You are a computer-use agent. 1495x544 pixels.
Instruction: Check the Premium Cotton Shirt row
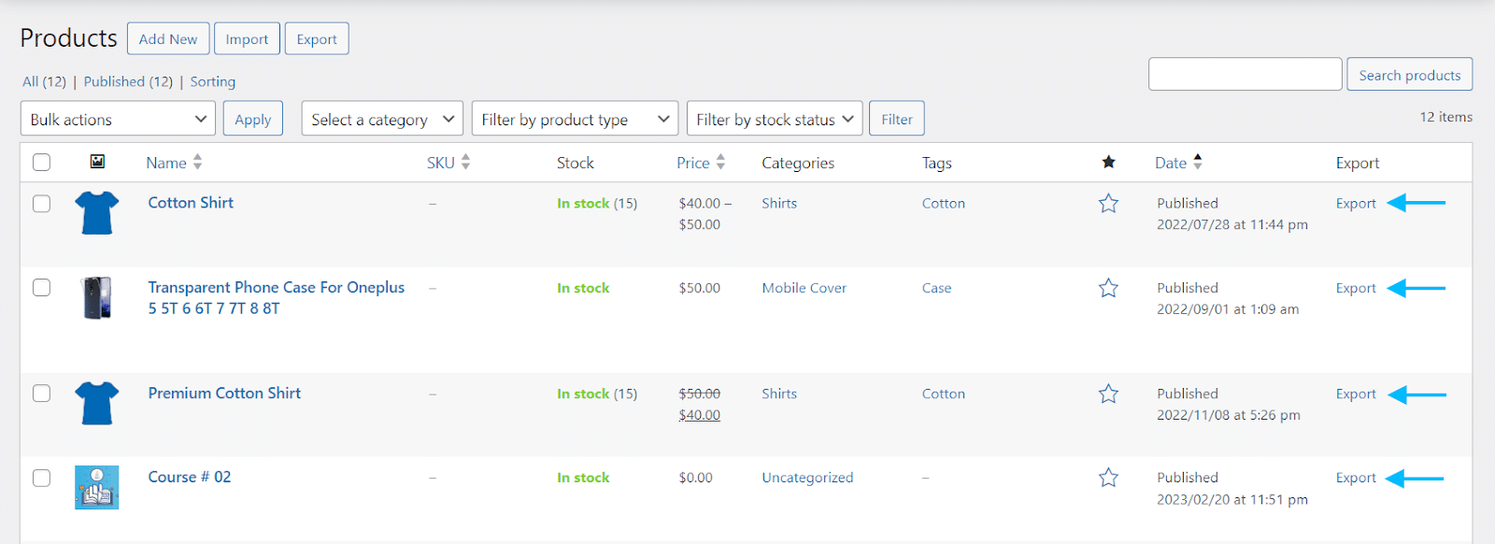tap(41, 394)
